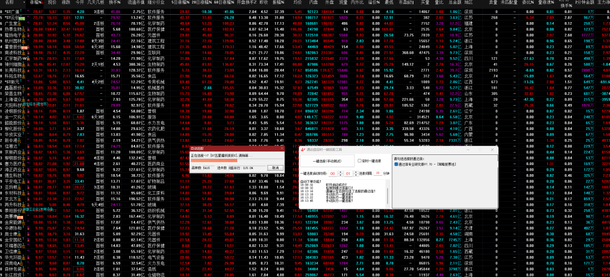Sort the table by 涨幅% column header
The width and height of the screenshot is (610, 277).
tap(37, 3)
